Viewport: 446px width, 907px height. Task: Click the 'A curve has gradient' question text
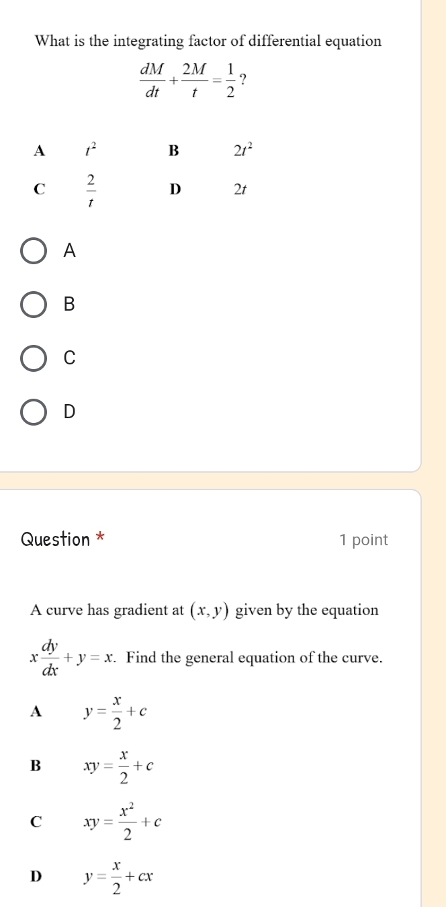tap(204, 610)
